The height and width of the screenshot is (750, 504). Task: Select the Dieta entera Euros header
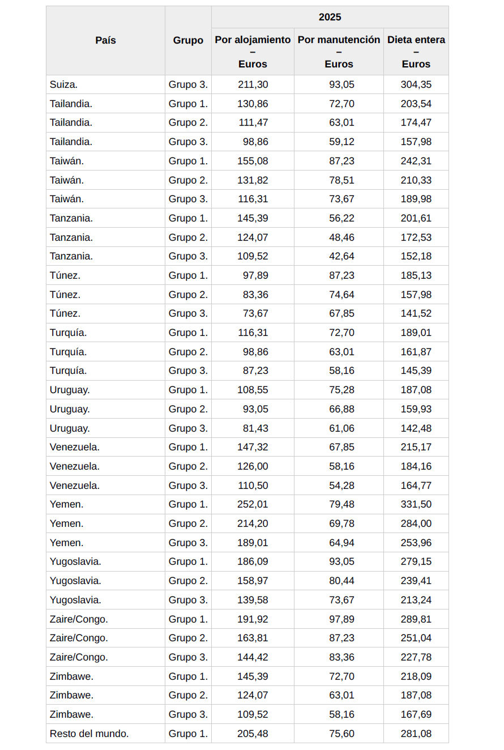tap(416, 52)
